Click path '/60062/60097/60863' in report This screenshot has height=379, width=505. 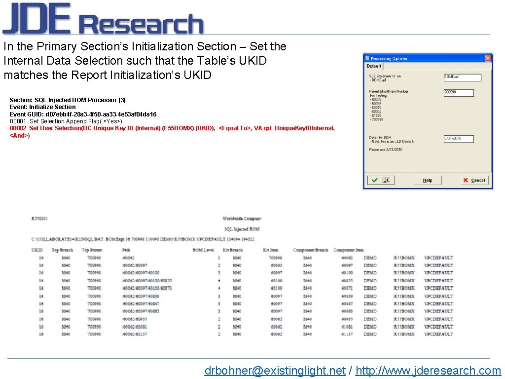(141, 311)
